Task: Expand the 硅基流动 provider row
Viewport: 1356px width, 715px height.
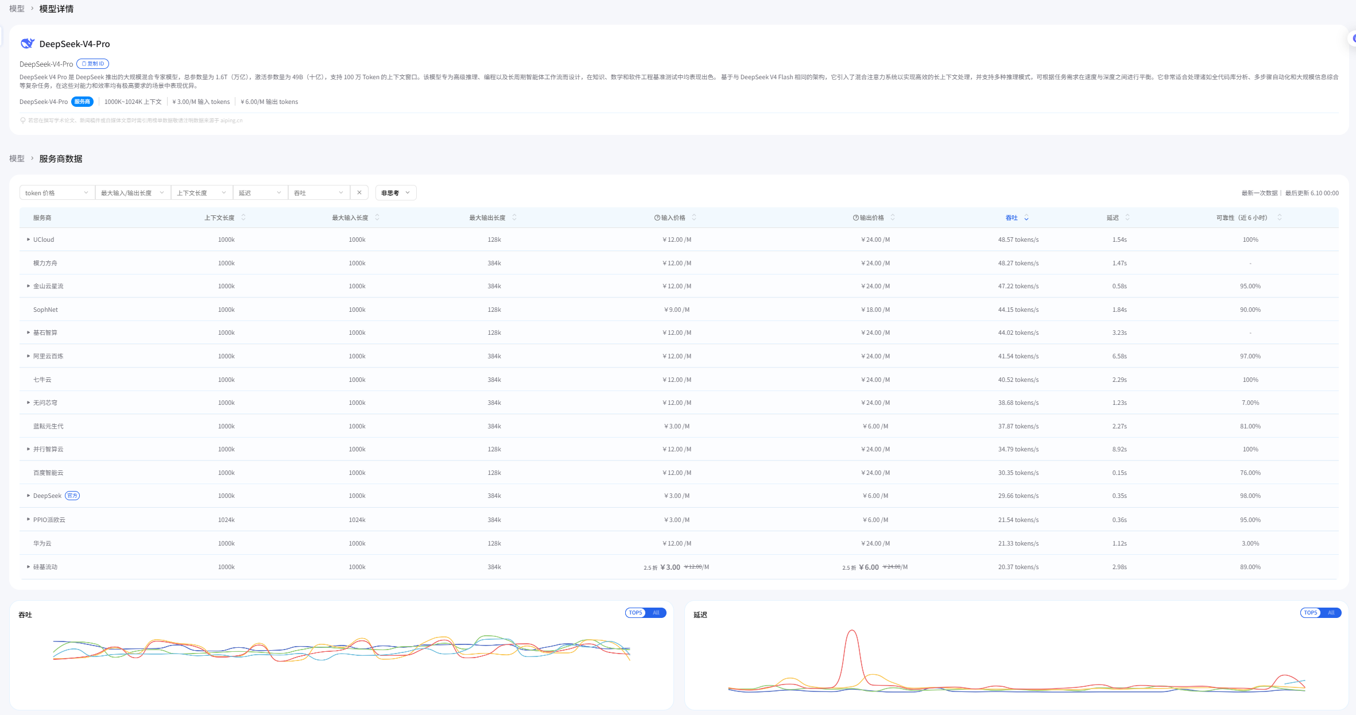Action: coord(28,567)
